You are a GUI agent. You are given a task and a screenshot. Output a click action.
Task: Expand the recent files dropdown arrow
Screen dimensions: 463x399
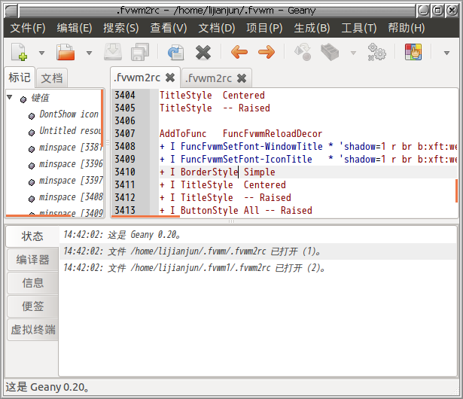89,53
